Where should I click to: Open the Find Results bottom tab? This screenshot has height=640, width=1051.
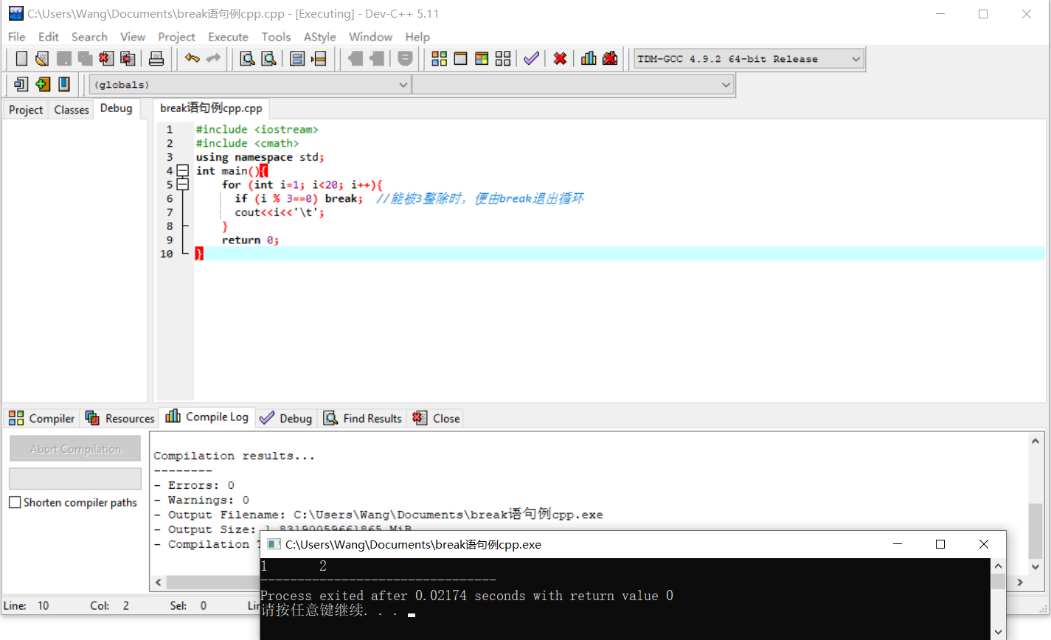[x=363, y=418]
